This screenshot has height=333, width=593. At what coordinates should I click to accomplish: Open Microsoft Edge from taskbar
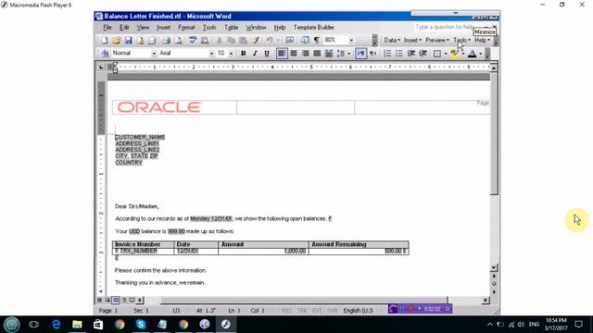tap(56, 325)
